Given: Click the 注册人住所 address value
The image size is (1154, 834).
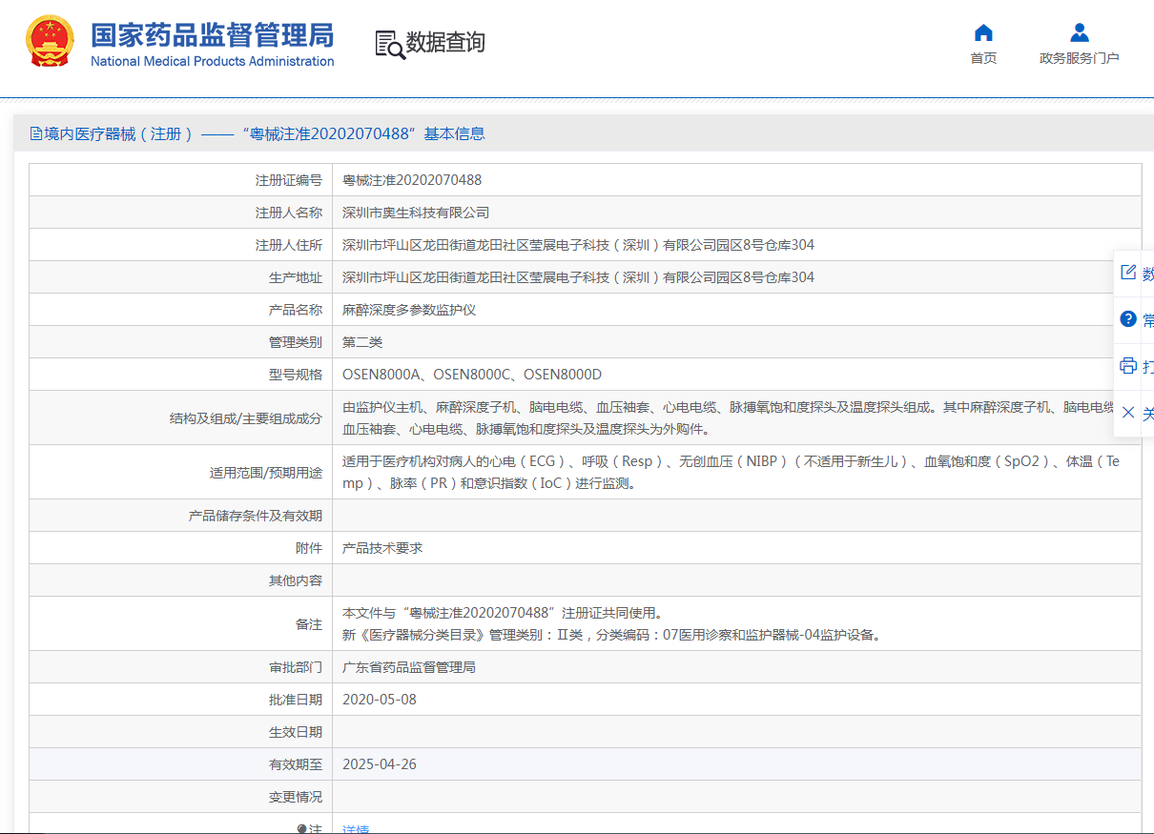Looking at the screenshot, I should click(x=578, y=245).
